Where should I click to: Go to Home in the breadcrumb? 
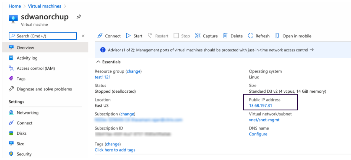(15, 6)
